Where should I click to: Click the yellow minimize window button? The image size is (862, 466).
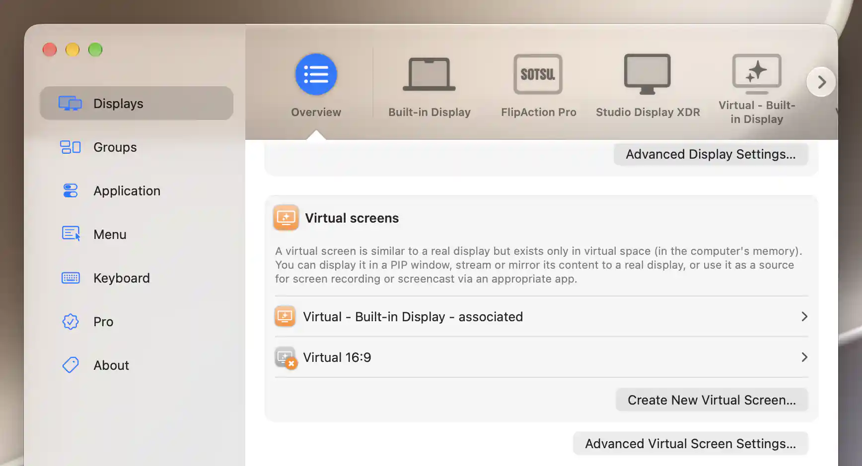[72, 50]
